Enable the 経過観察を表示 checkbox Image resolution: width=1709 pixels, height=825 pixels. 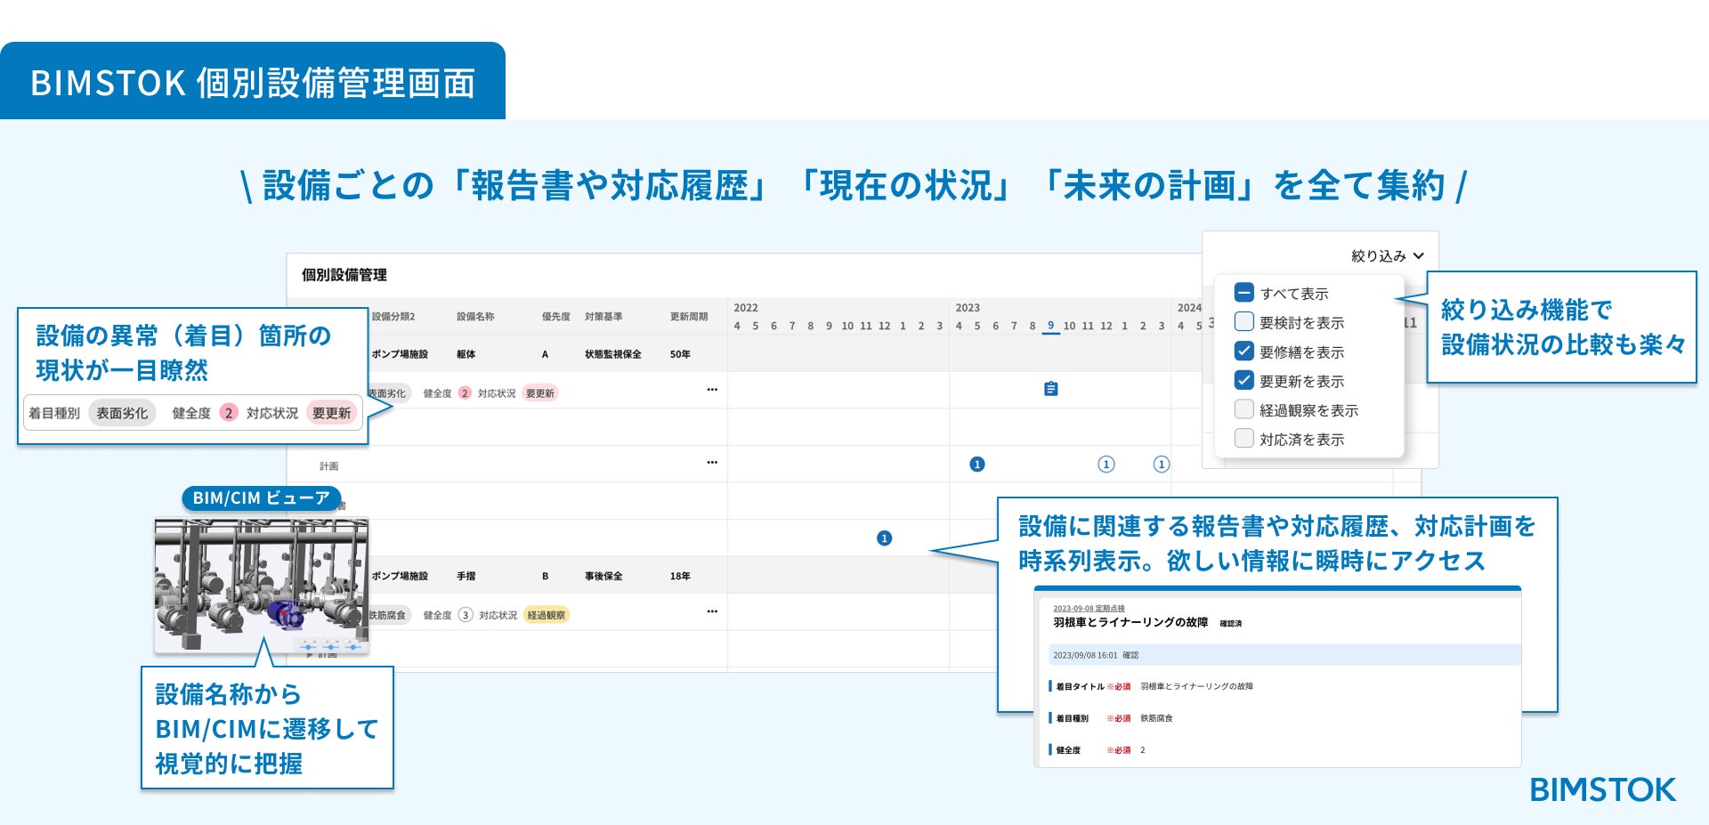[x=1244, y=409]
